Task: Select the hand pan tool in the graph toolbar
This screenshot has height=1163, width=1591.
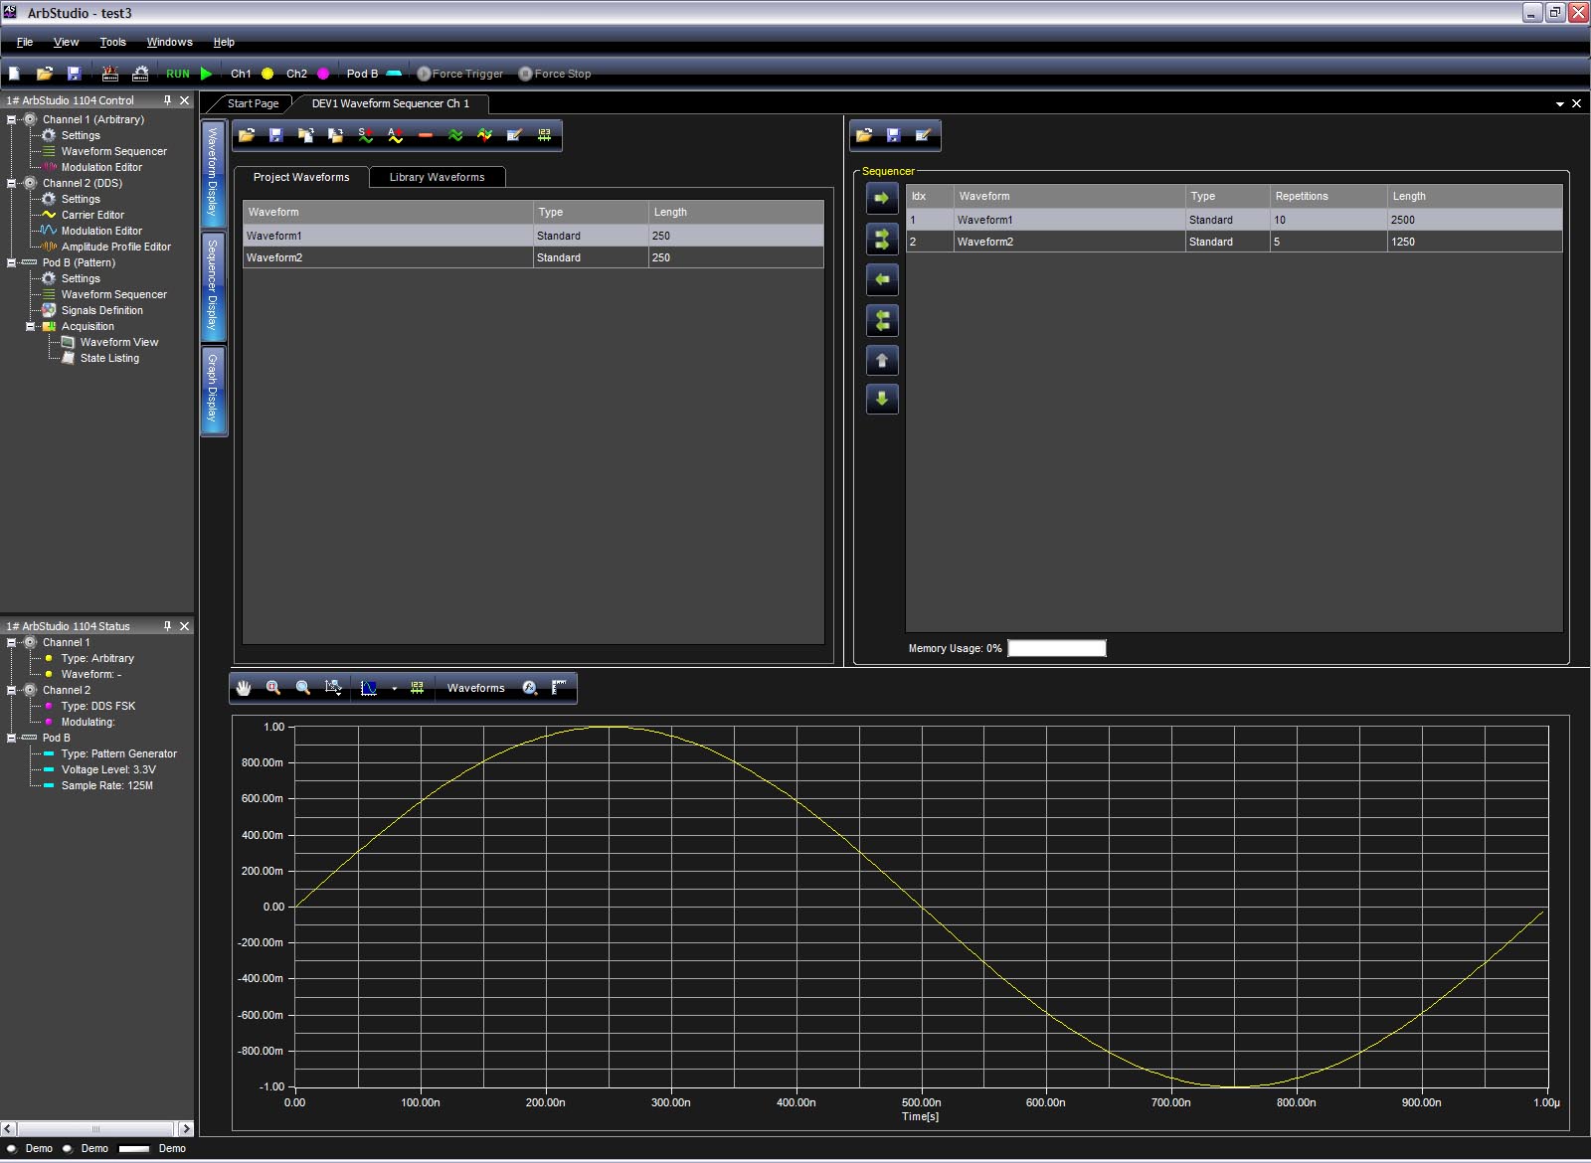Action: 244,688
